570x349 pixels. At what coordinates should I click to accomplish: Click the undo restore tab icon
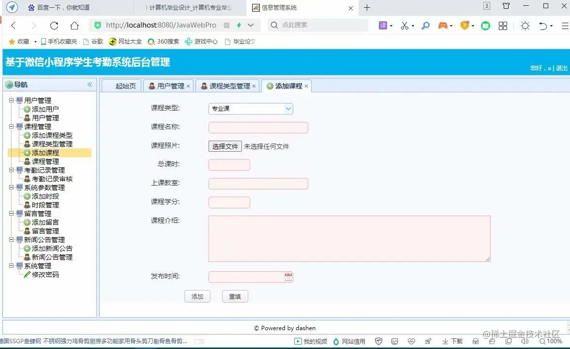click(543, 26)
